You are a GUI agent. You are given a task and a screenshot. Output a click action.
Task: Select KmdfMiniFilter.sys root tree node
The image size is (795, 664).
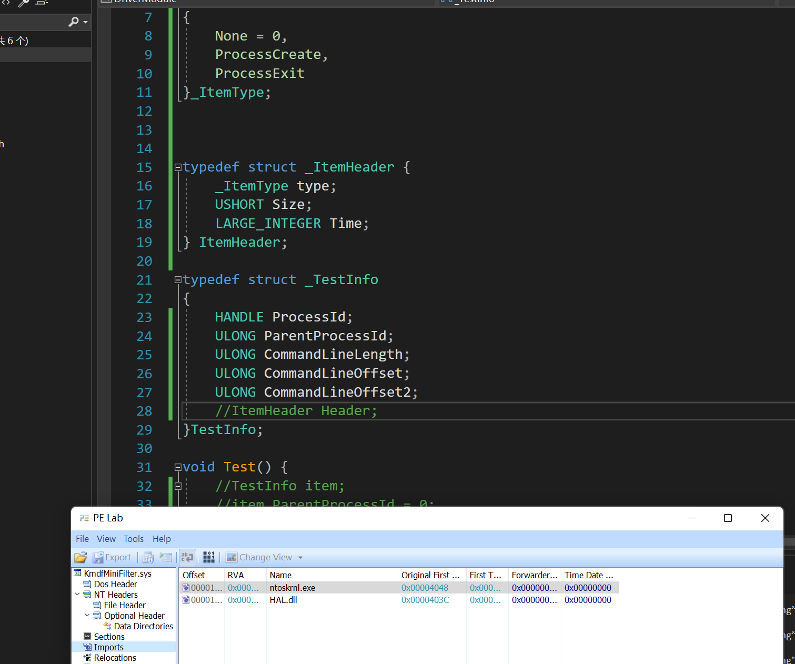(117, 574)
